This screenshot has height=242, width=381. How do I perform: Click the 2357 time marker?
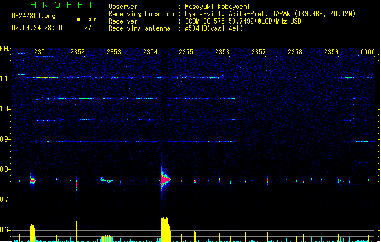tap(259, 52)
